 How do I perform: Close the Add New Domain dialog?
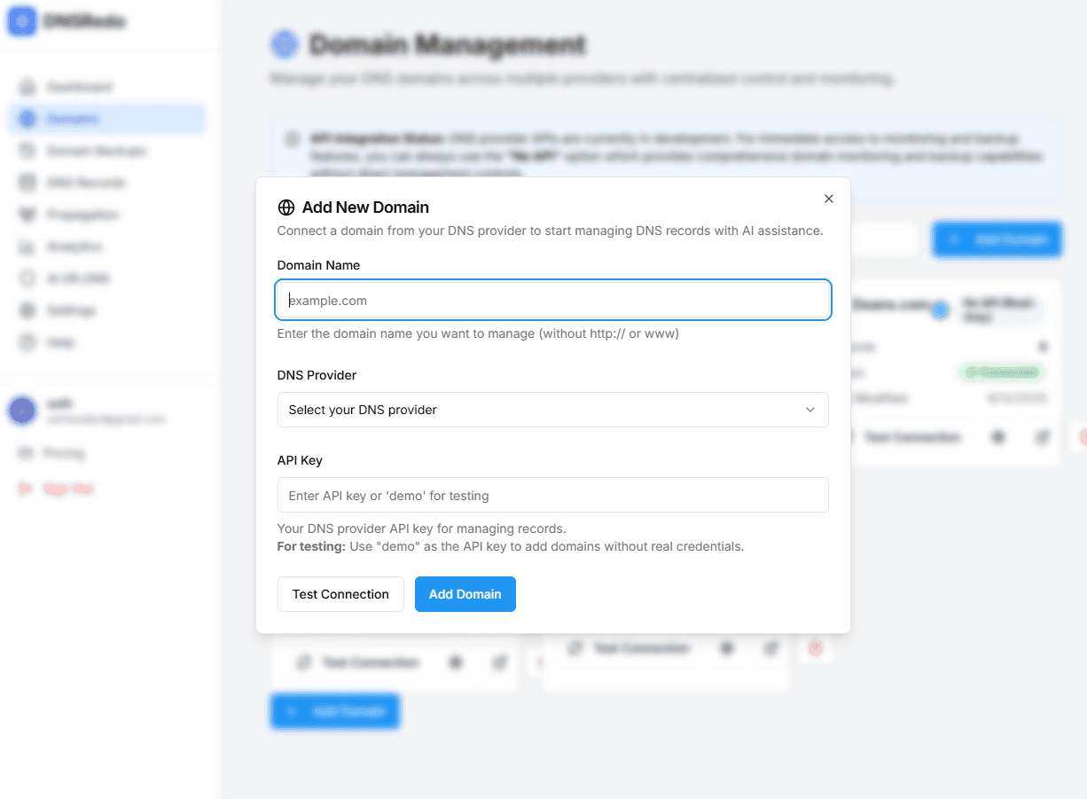[829, 199]
